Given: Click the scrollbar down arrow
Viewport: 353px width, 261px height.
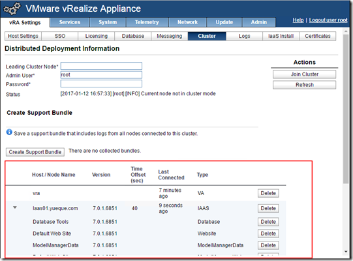Looking at the screenshot, I should 346,252.
